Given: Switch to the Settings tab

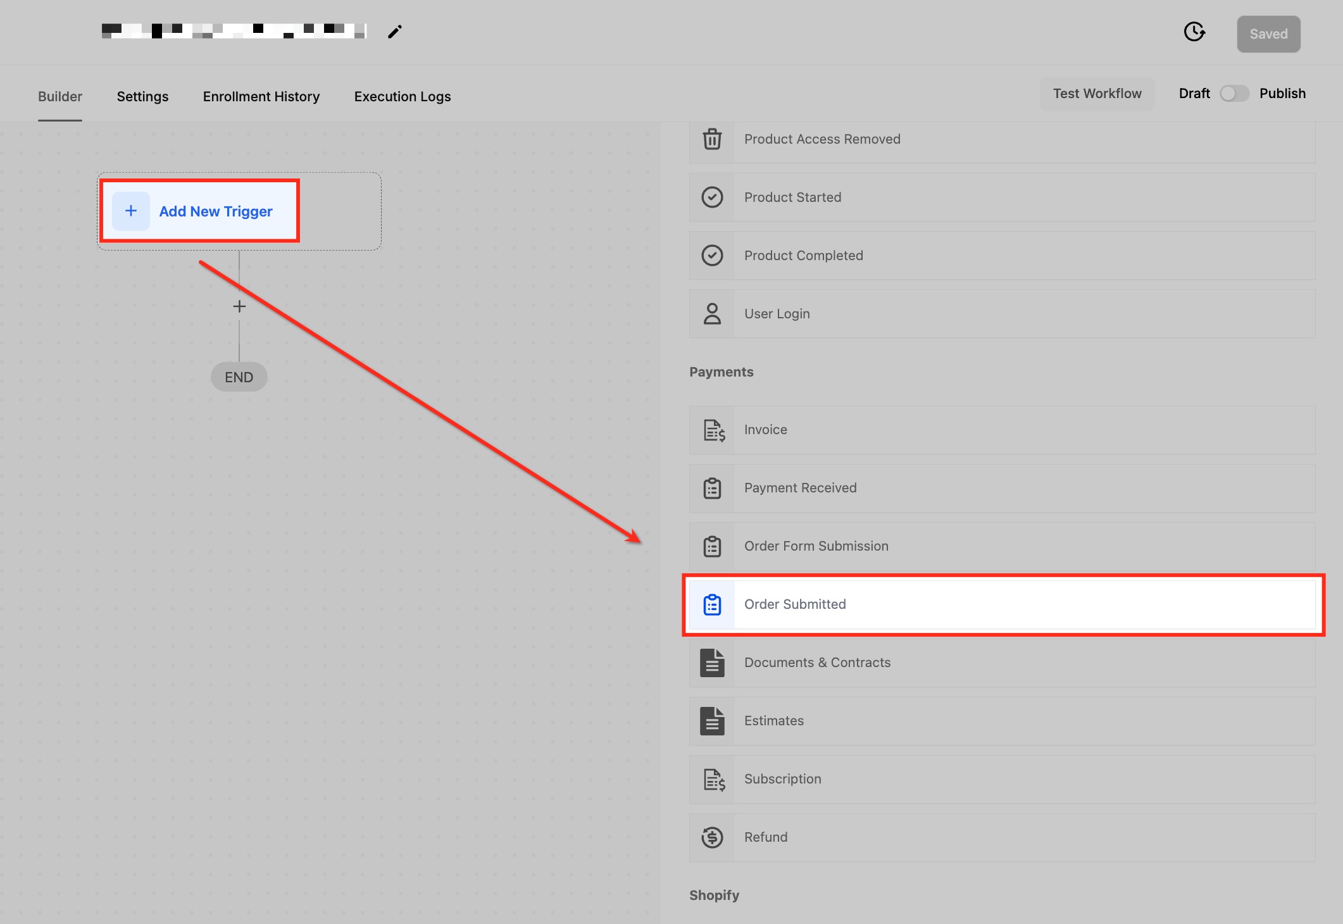Looking at the screenshot, I should click(142, 97).
